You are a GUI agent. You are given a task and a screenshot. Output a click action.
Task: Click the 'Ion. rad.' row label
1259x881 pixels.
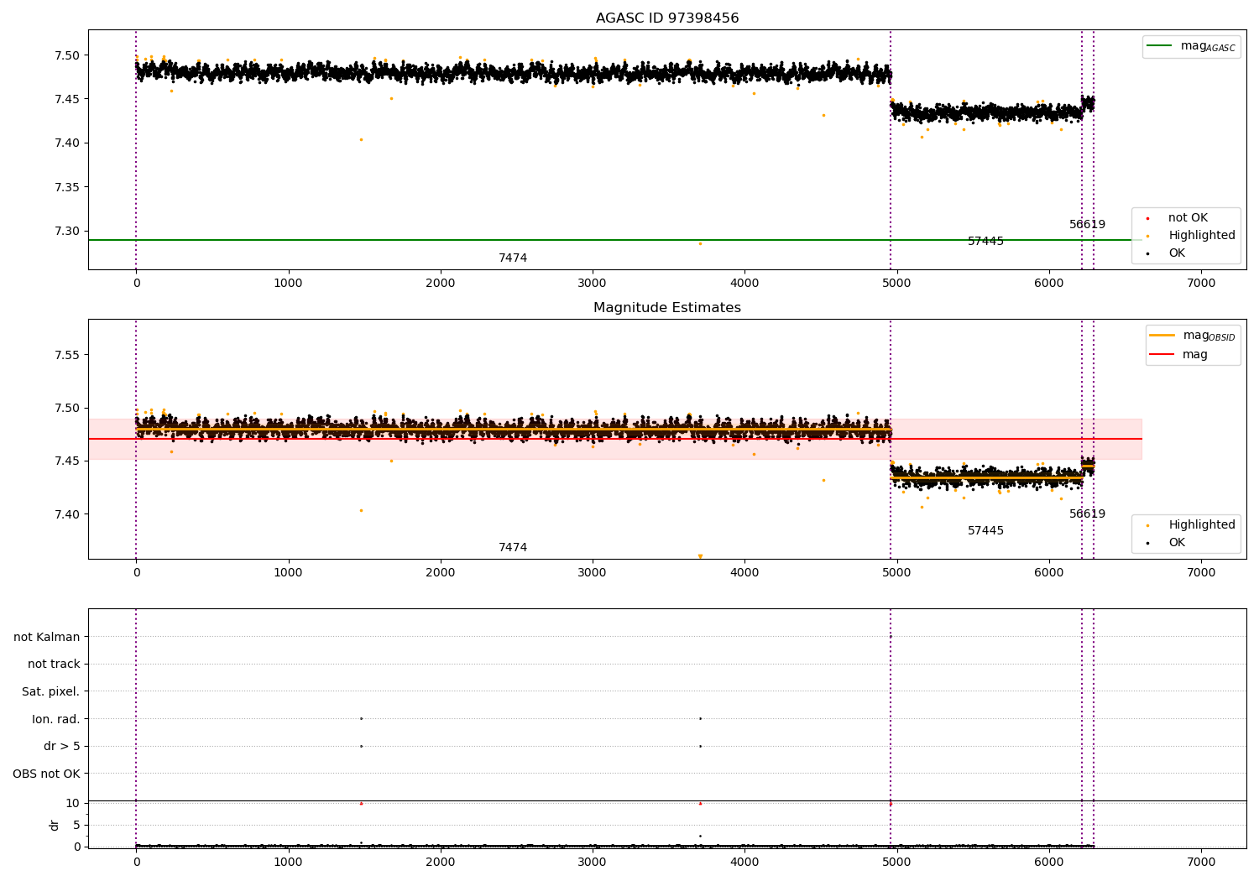pyautogui.click(x=56, y=719)
